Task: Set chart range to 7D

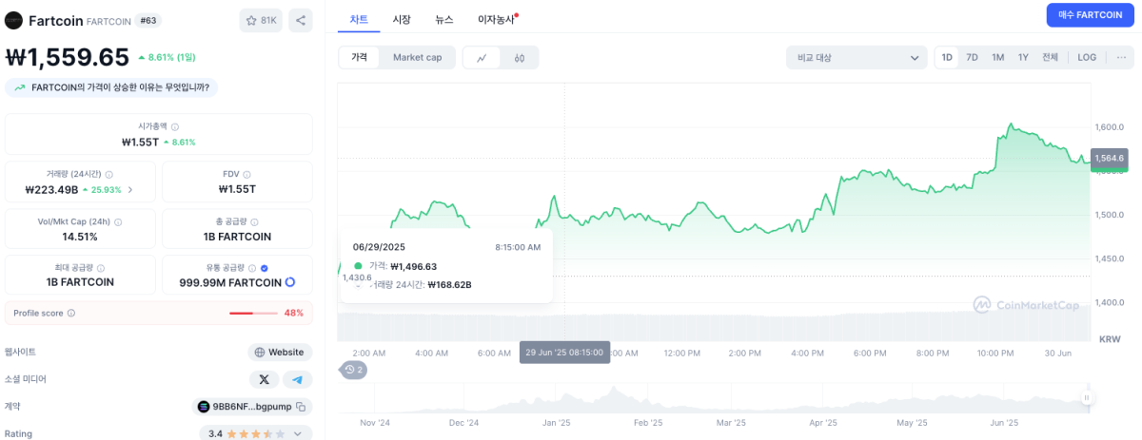Action: [972, 57]
